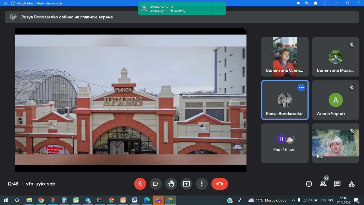
Task: Leave the call with red hang-up button
Action: tap(220, 184)
